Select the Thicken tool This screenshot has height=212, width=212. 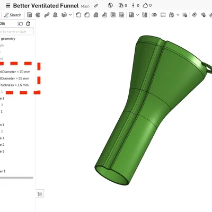[64, 15]
